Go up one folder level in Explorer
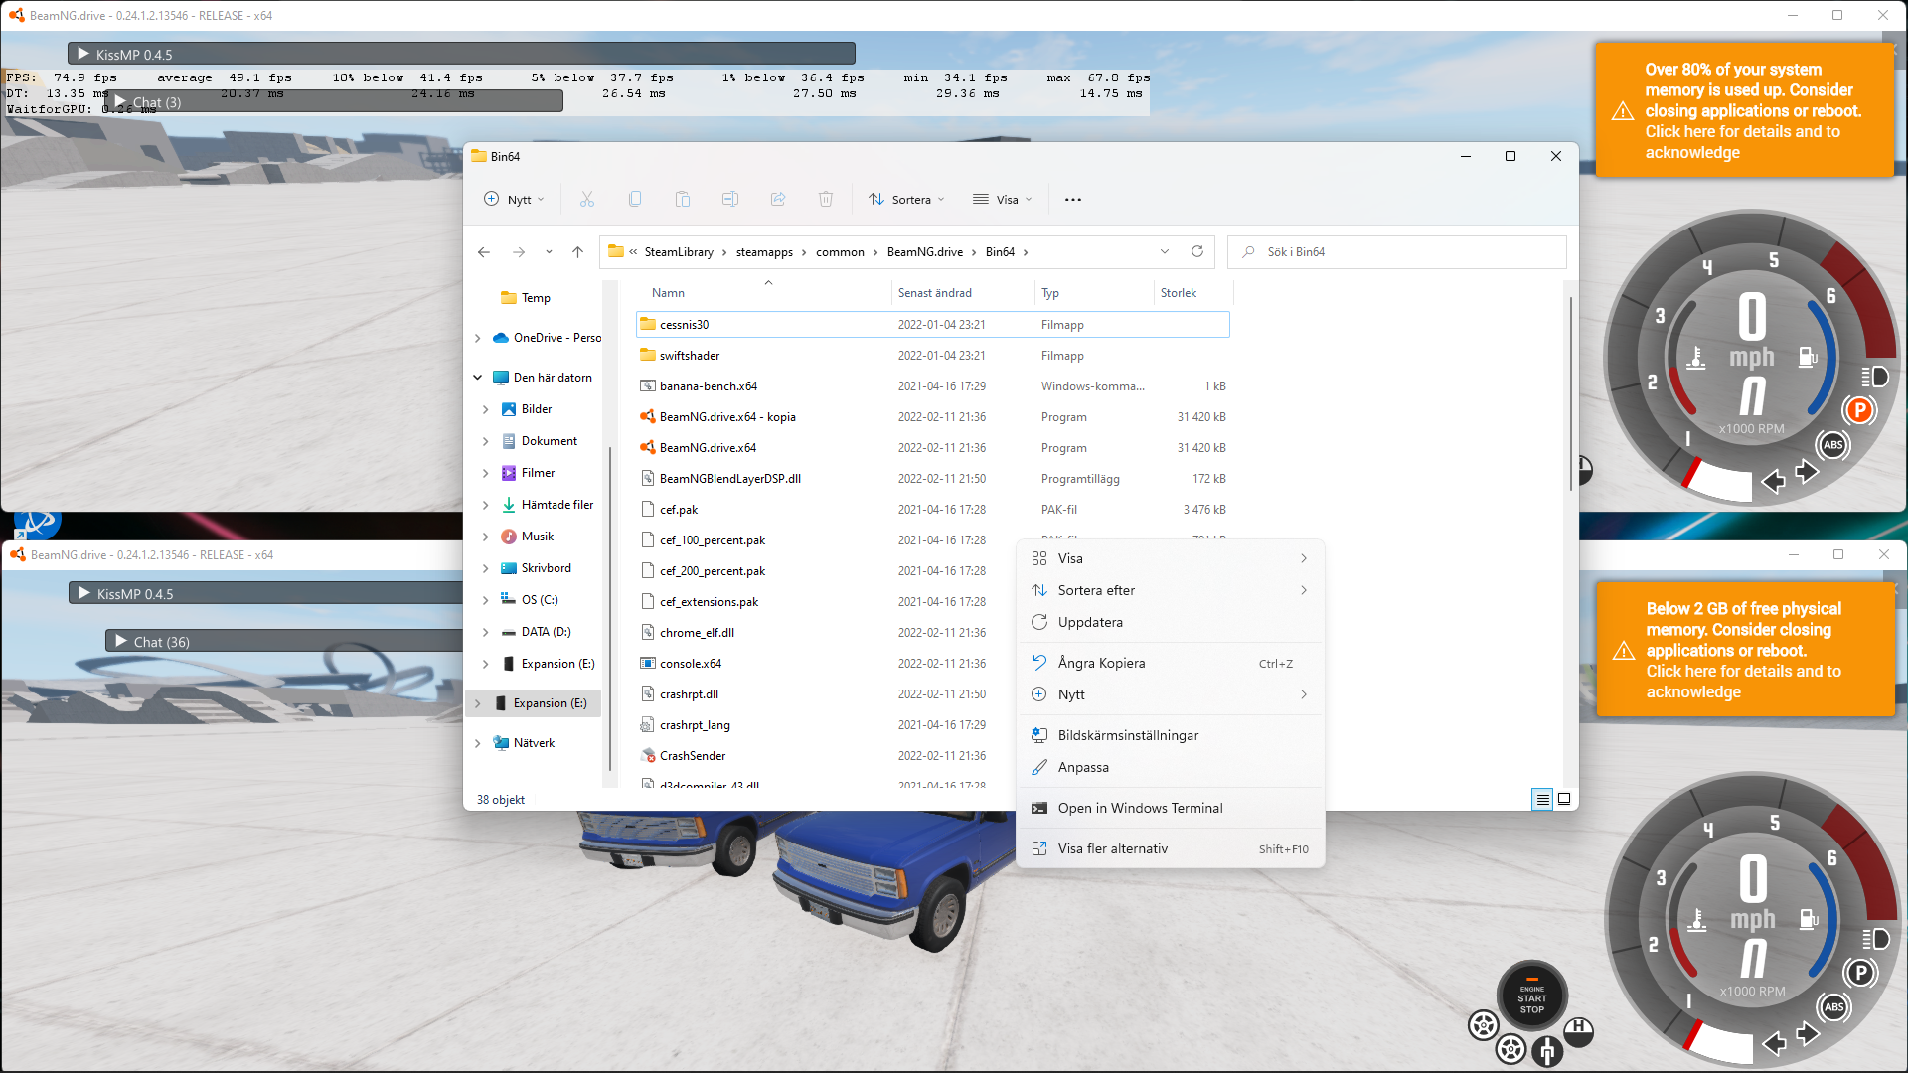The width and height of the screenshot is (1908, 1073). (577, 252)
